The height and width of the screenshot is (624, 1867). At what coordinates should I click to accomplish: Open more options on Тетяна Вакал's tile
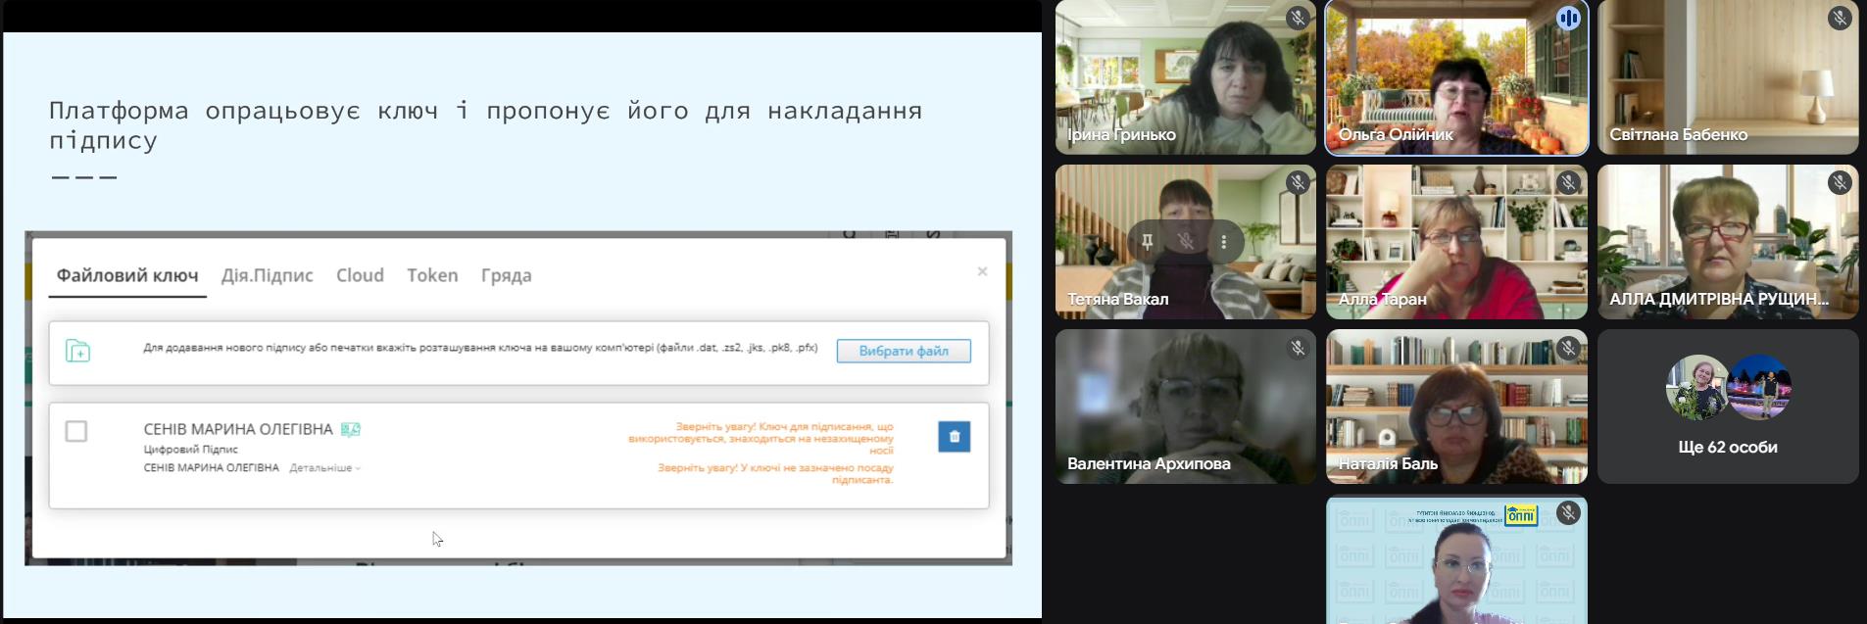coord(1223,241)
